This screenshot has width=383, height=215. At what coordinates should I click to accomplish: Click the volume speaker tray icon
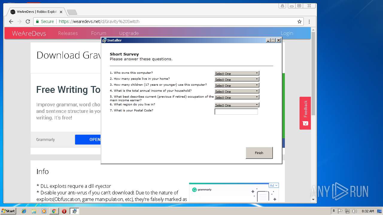click(x=355, y=211)
